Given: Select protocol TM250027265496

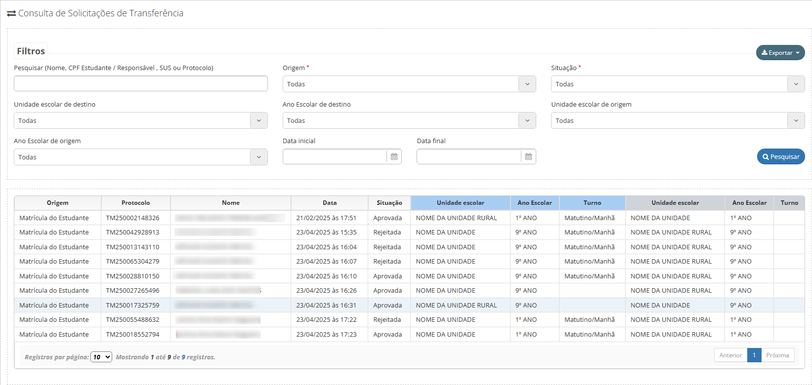Looking at the screenshot, I should [133, 290].
